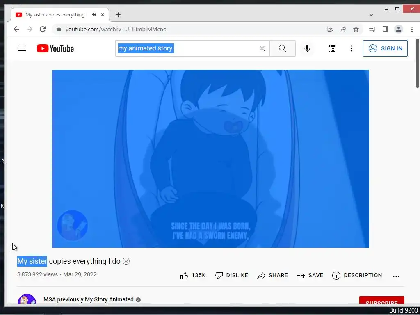Expand the tab search chevron
The width and height of the screenshot is (420, 315).
[x=371, y=15]
